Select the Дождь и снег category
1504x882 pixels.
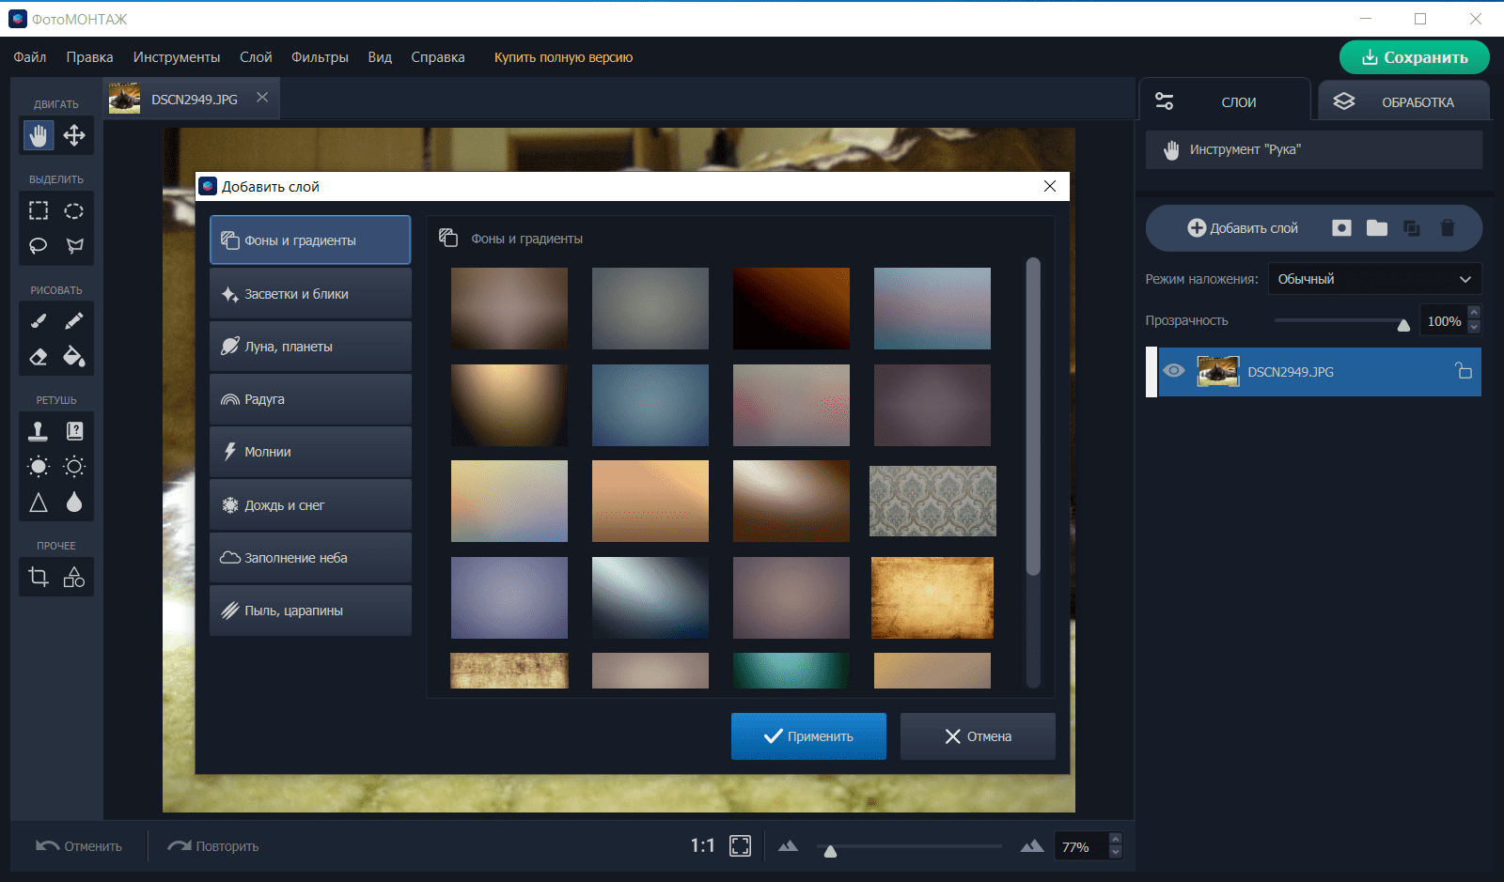(310, 505)
